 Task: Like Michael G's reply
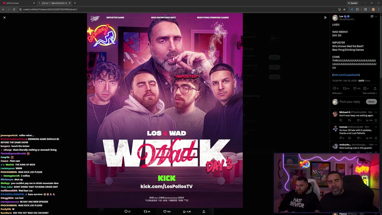pos(358,120)
